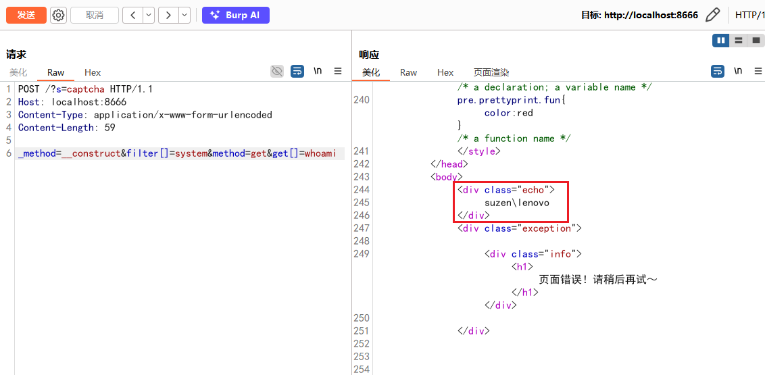Select response Raw tab
Screen dimensions: 765x375
coord(408,72)
